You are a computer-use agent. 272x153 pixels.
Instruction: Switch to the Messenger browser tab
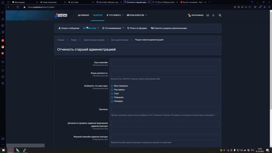[24, 2]
